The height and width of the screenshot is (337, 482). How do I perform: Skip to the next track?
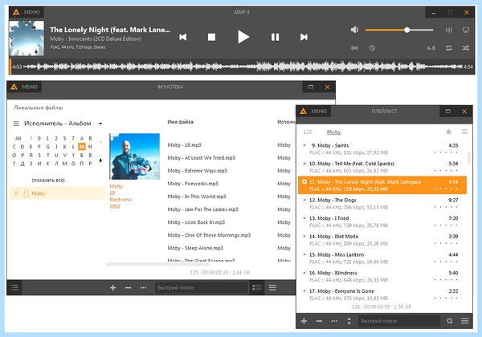point(304,37)
